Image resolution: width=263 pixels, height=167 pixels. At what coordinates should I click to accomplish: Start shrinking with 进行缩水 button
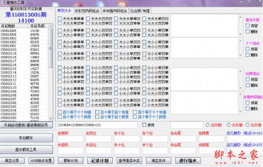click(x=188, y=160)
